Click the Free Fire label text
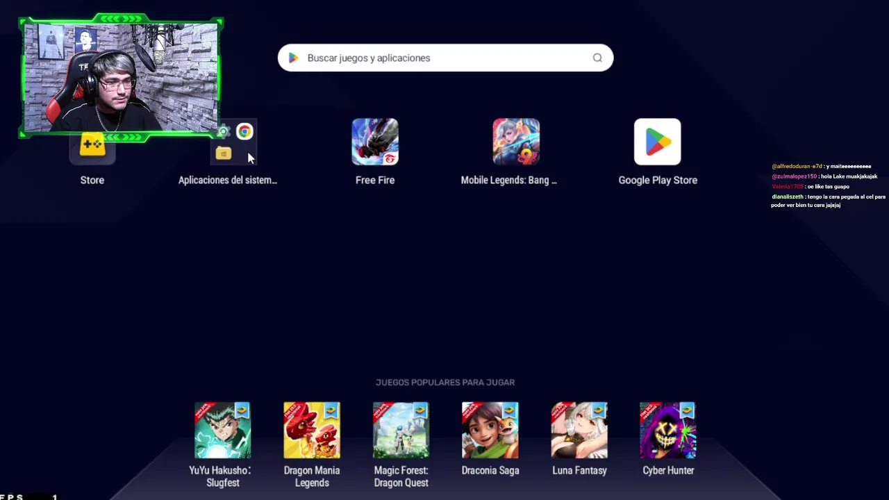Viewport: 889px width, 500px height. [x=375, y=180]
